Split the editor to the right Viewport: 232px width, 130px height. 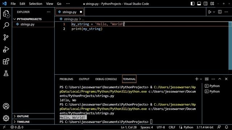click(x=220, y=12)
